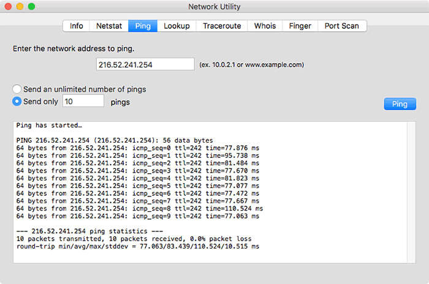Screen dimensions: 429x284
Task: Open the Netstat tab
Action: coord(108,26)
